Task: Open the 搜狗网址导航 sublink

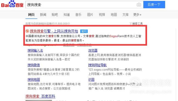Action: pyautogui.click(x=97, y=65)
